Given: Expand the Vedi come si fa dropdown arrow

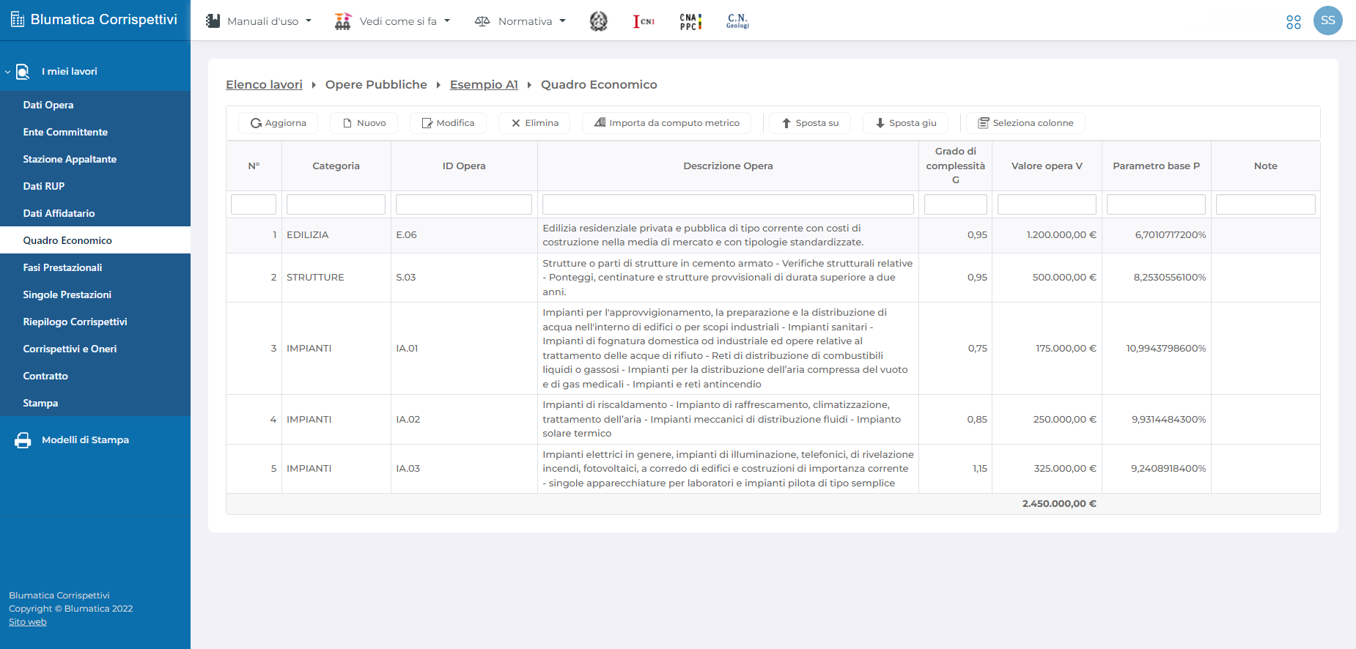Looking at the screenshot, I should pos(447,21).
